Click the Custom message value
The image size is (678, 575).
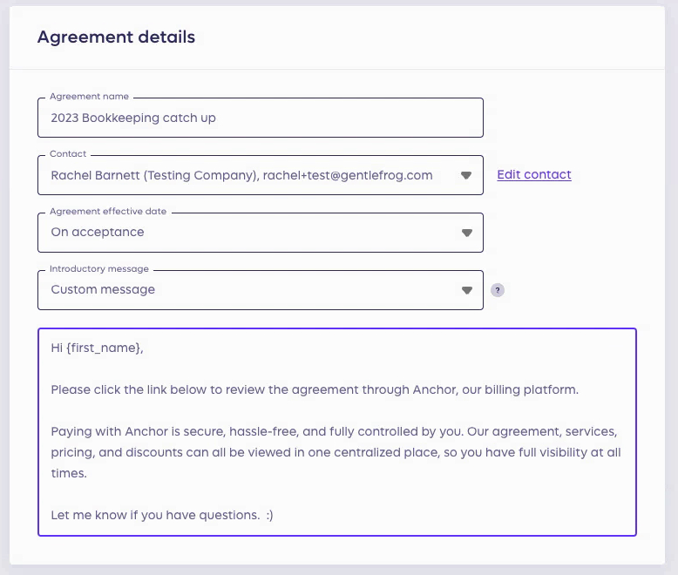click(103, 289)
